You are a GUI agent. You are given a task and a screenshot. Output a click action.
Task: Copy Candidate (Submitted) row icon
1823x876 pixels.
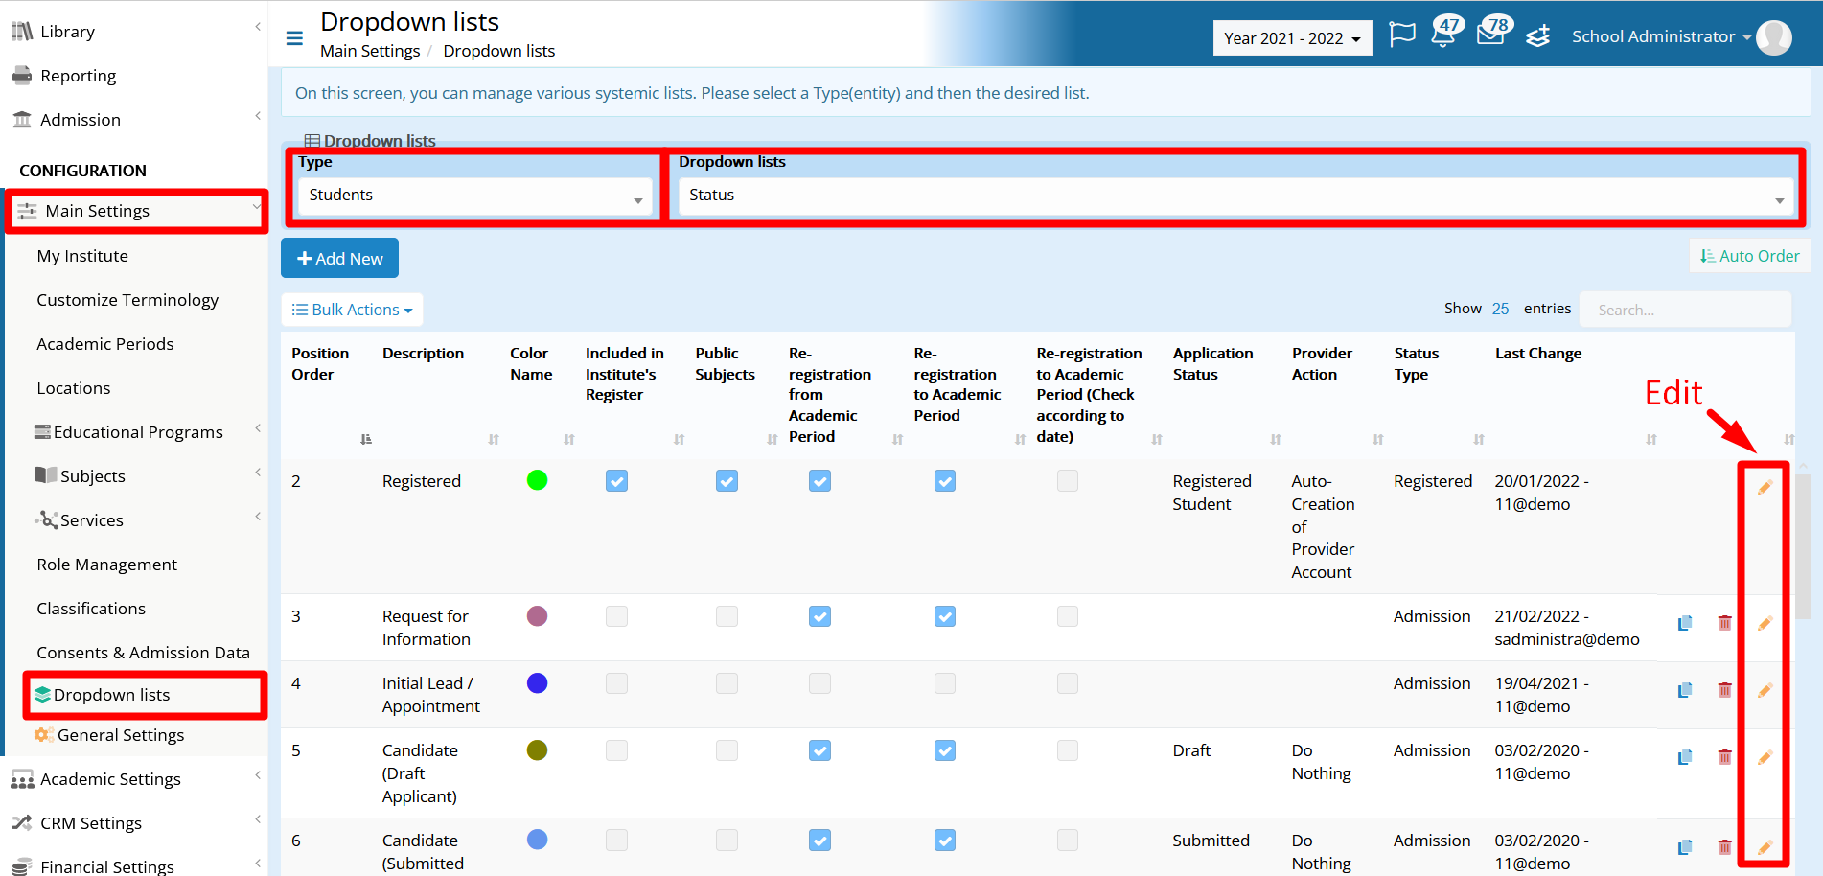tap(1684, 847)
